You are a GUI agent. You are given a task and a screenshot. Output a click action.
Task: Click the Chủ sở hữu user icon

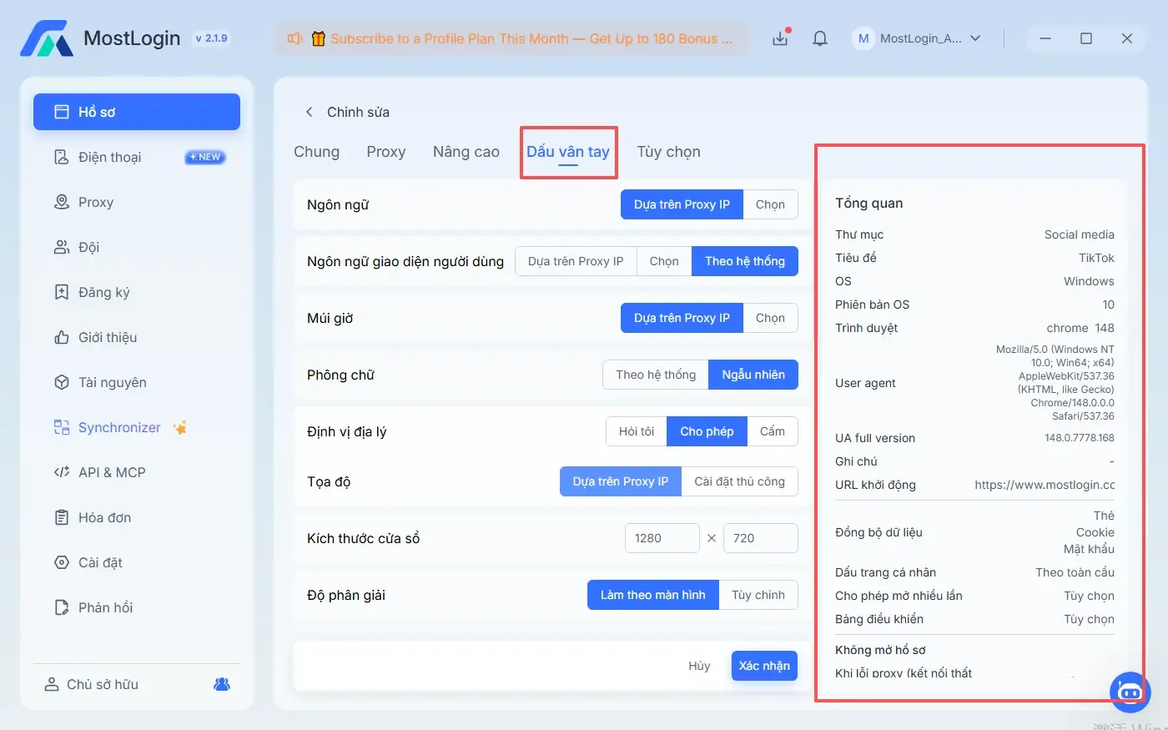coord(52,684)
